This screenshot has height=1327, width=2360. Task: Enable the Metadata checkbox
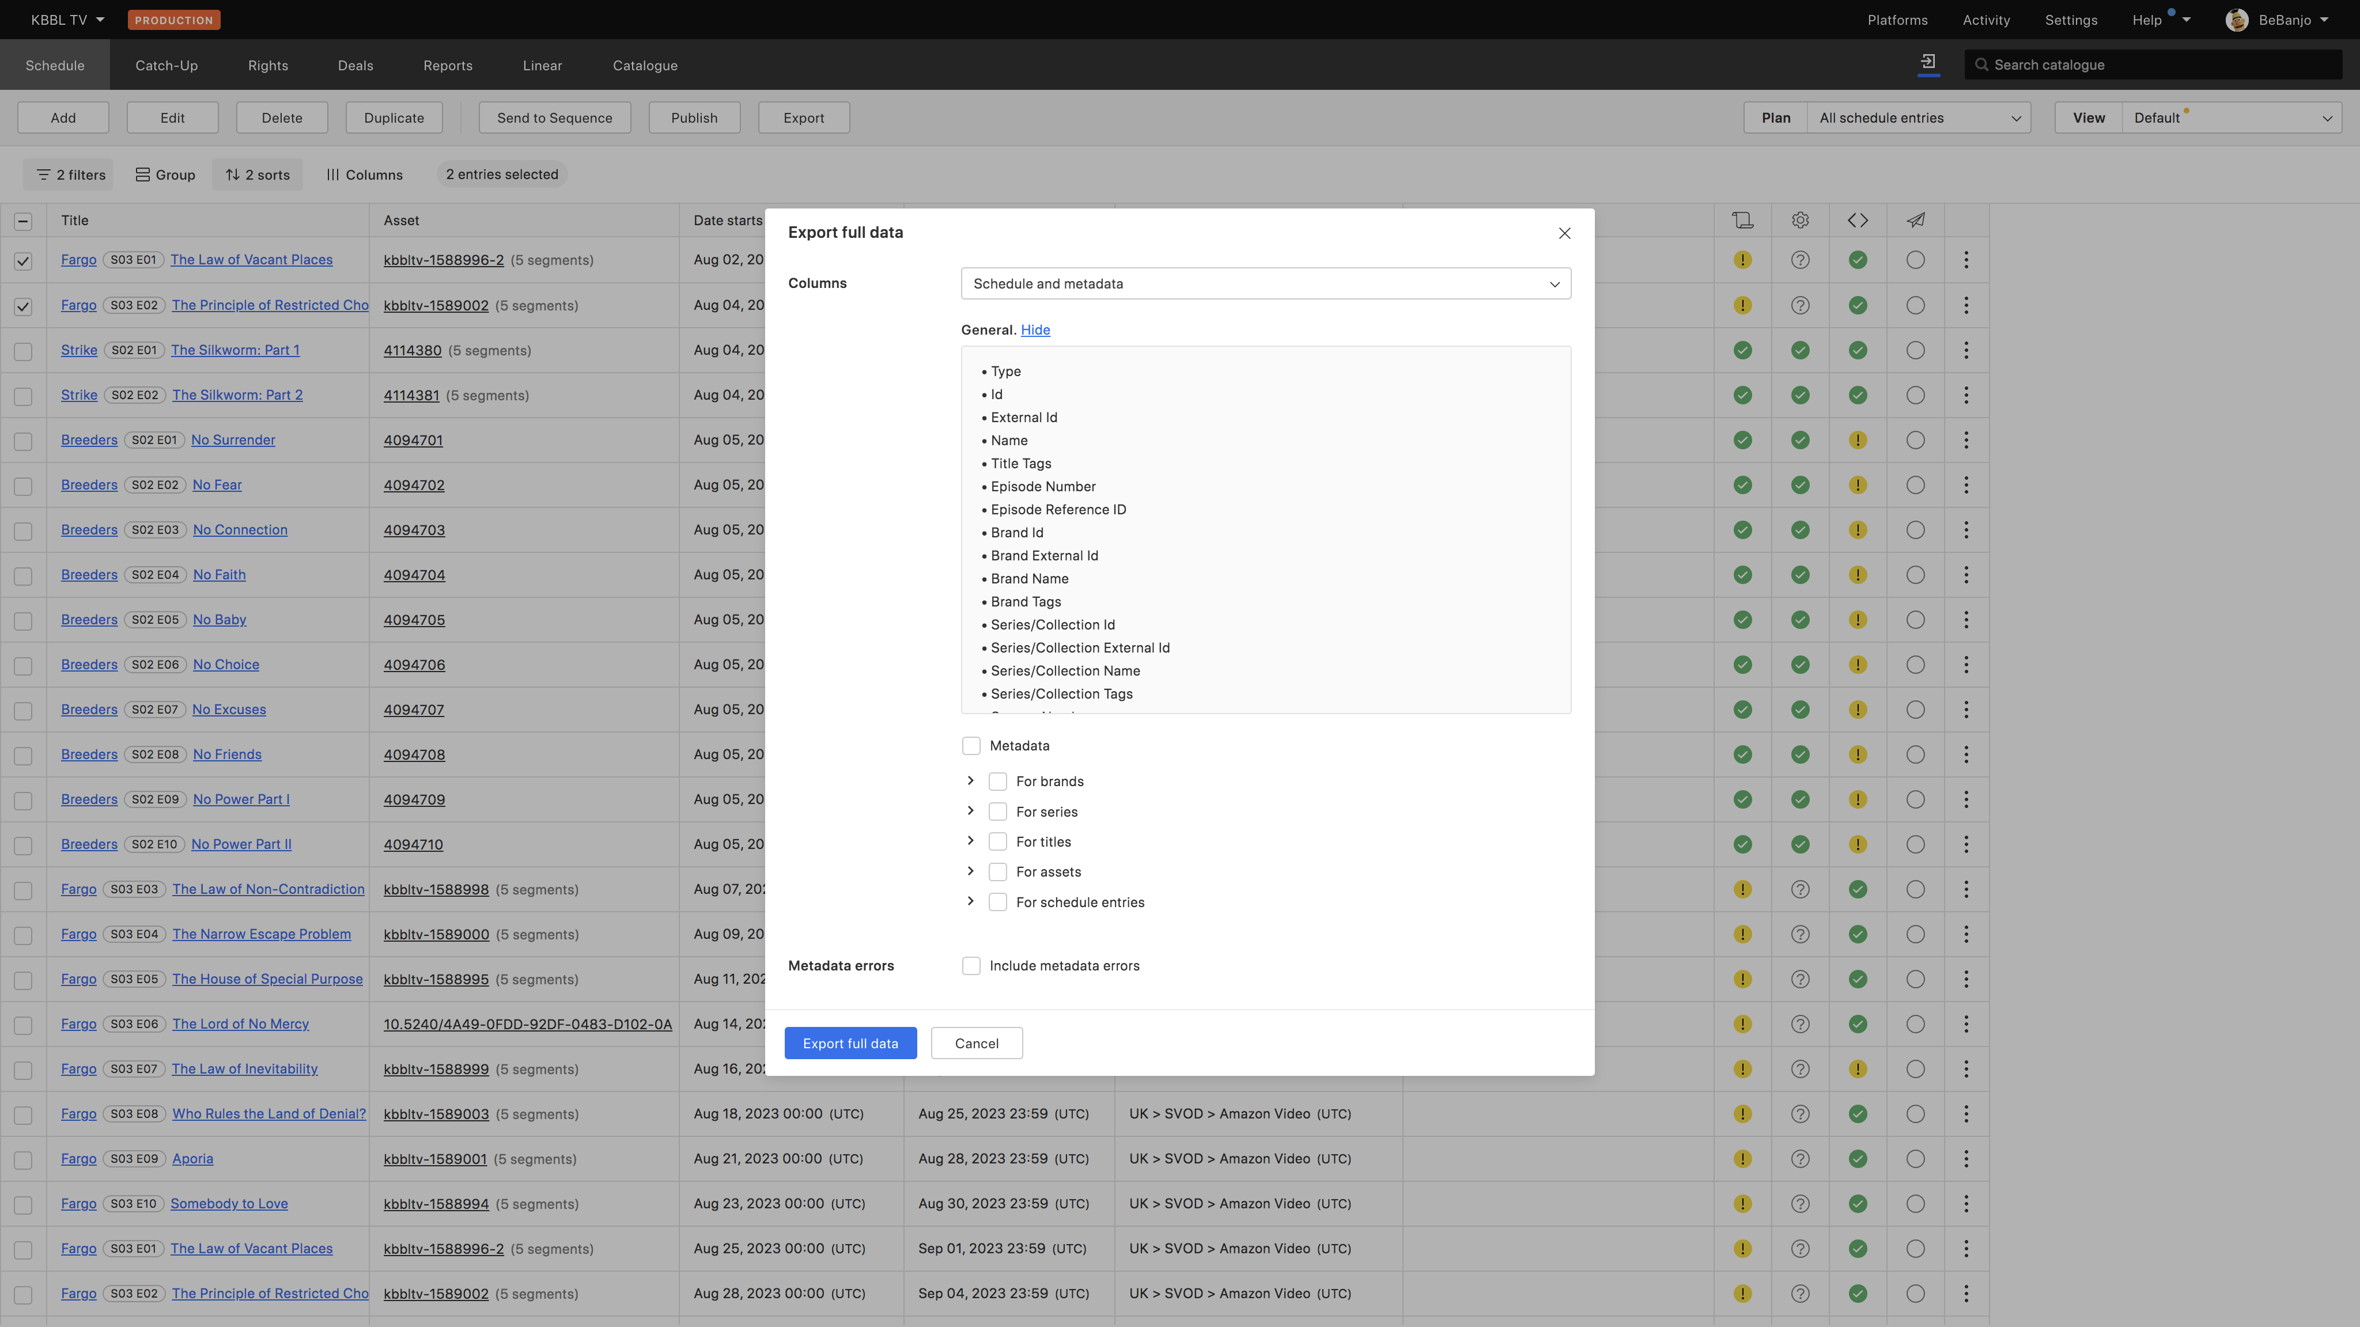click(971, 745)
